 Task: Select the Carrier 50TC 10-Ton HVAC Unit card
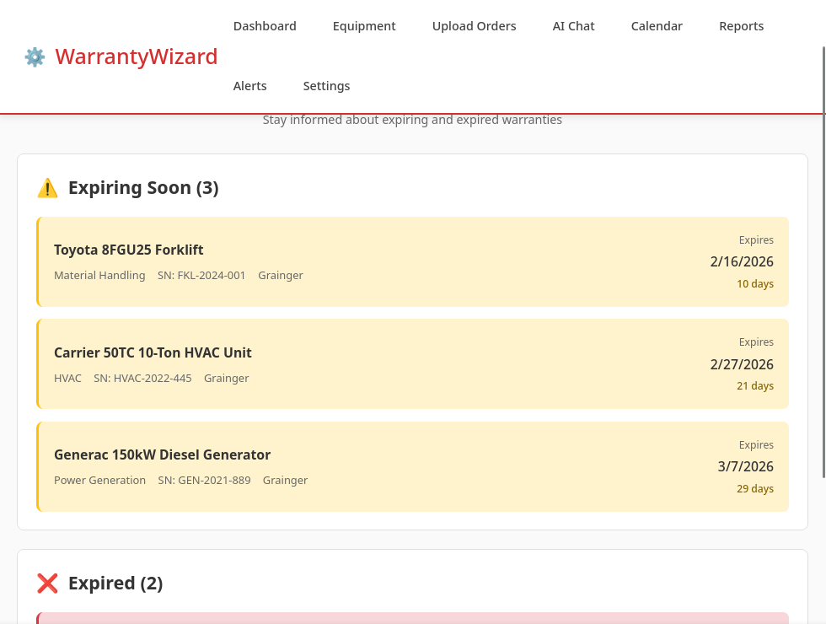(x=412, y=364)
